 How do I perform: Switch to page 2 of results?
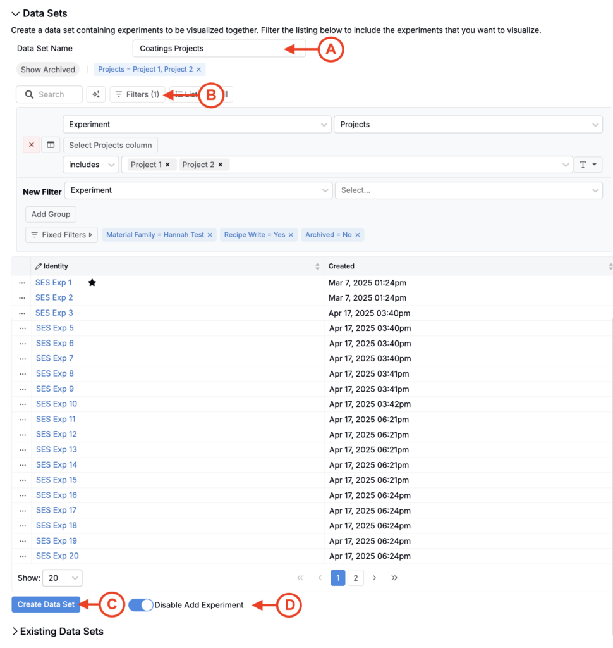coord(356,578)
